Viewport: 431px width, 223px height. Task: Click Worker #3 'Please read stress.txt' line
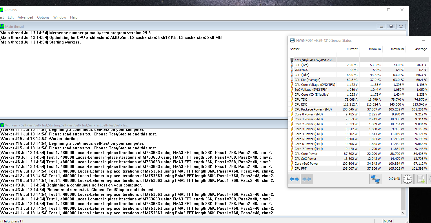[x=77, y=190]
